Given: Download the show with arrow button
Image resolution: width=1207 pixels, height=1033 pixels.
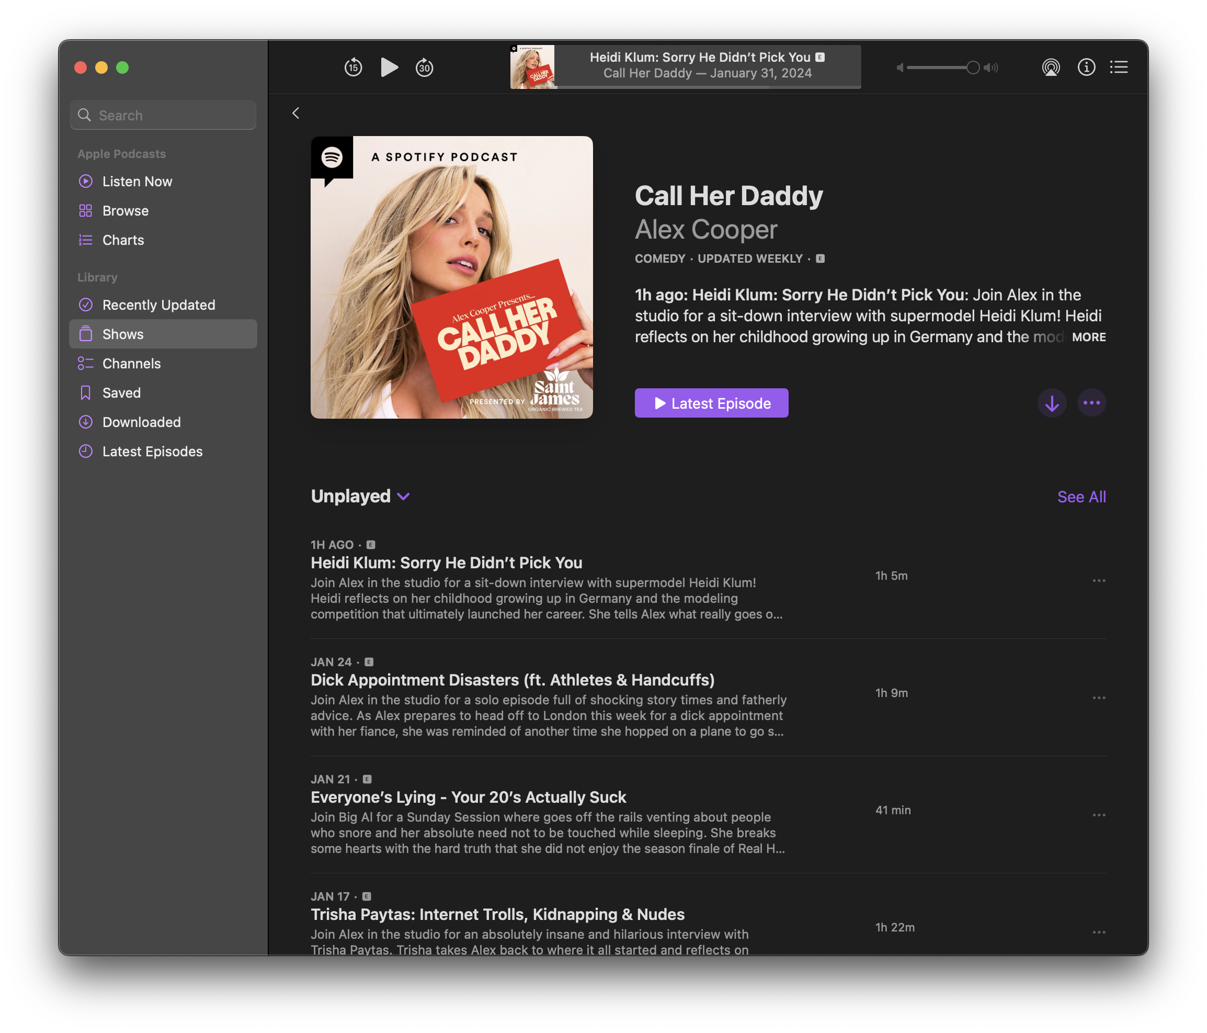Looking at the screenshot, I should (x=1052, y=403).
